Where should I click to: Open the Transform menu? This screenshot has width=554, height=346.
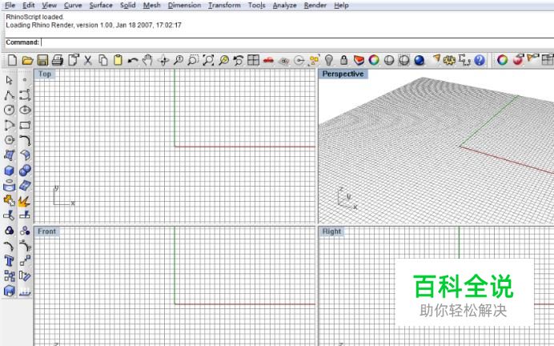point(224,6)
